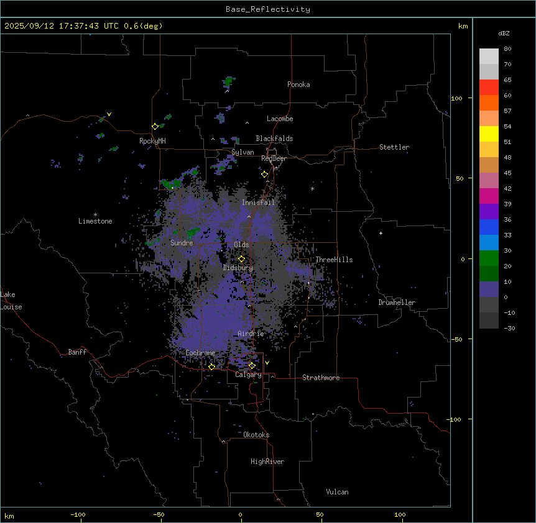Select the blue 36-33 dBZ legend swatch

489,227
